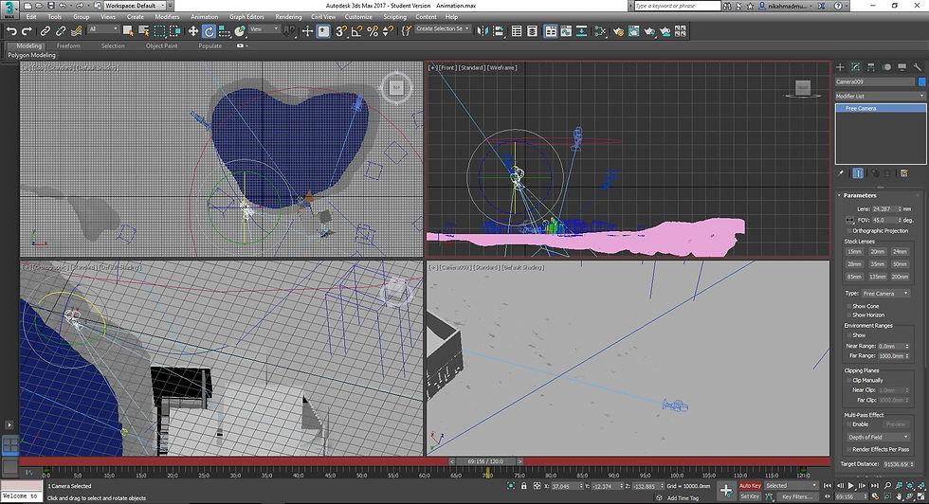
Task: Open the All selection filter dropdown
Action: click(103, 29)
